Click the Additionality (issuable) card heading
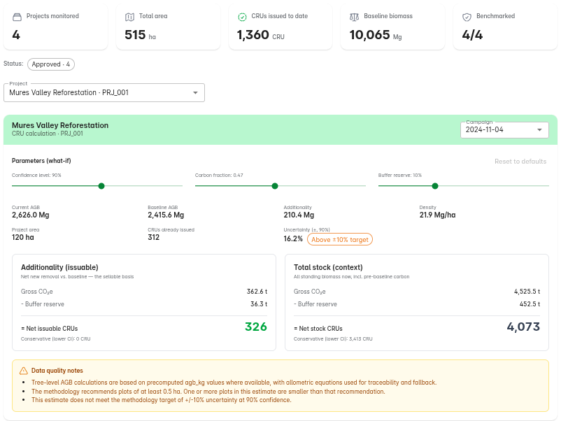 point(59,267)
